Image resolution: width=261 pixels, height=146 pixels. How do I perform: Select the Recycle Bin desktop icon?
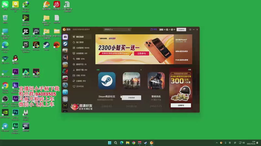(x=5, y=19)
